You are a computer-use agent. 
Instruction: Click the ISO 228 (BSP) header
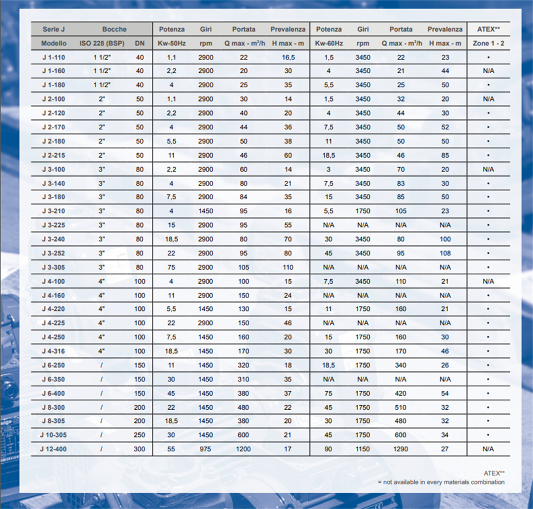102,43
